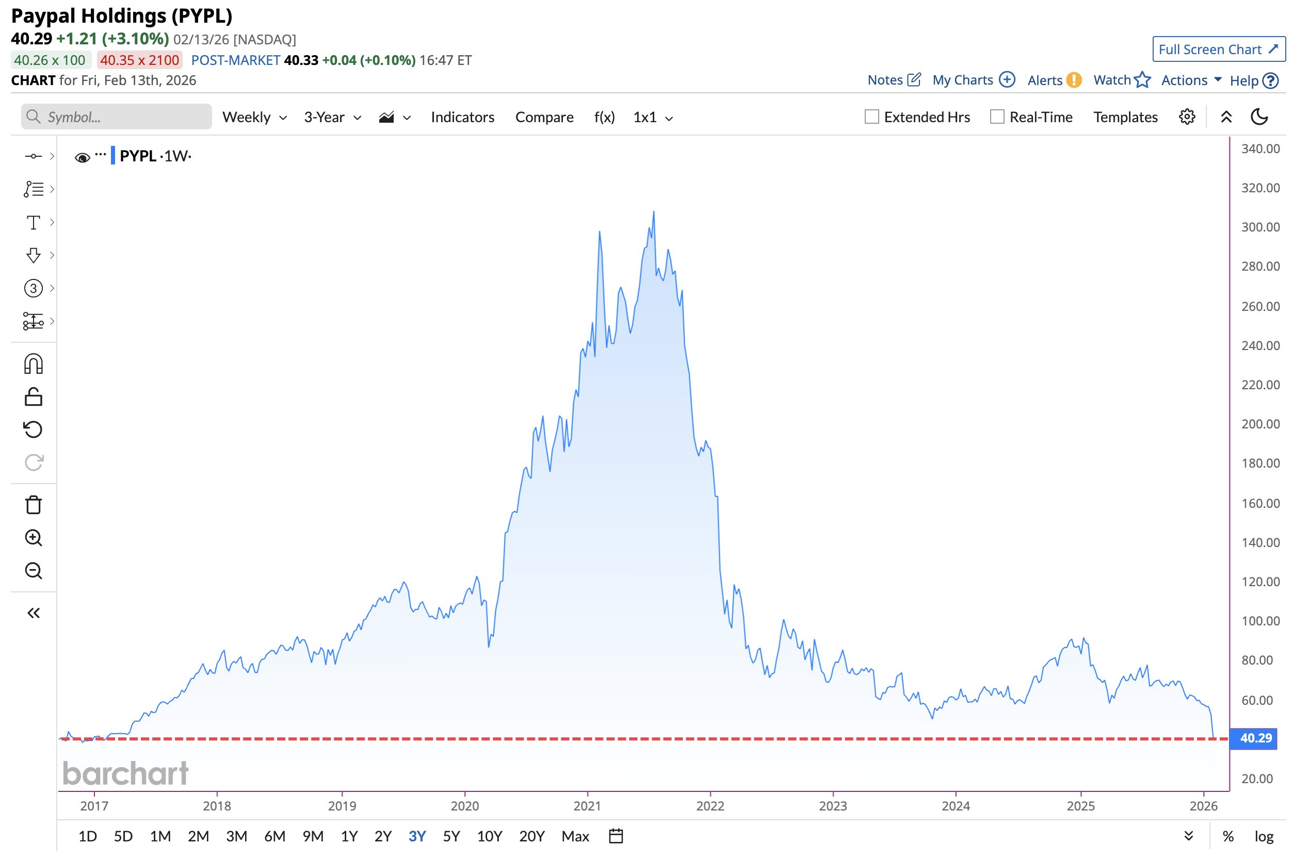Click the undo arrow icon
The width and height of the screenshot is (1293, 861).
[x=33, y=429]
